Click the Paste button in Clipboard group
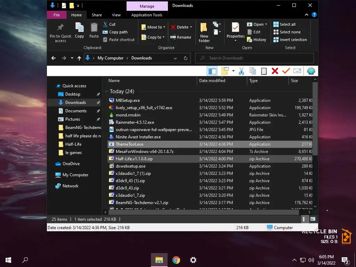 (x=94, y=31)
